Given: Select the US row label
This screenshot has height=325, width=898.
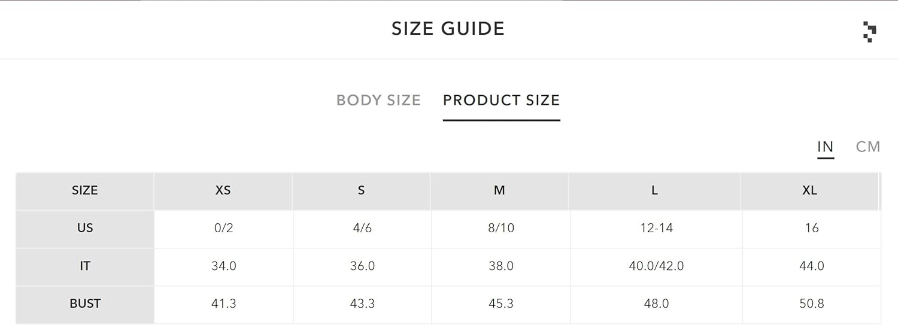Looking at the screenshot, I should 85,229.
